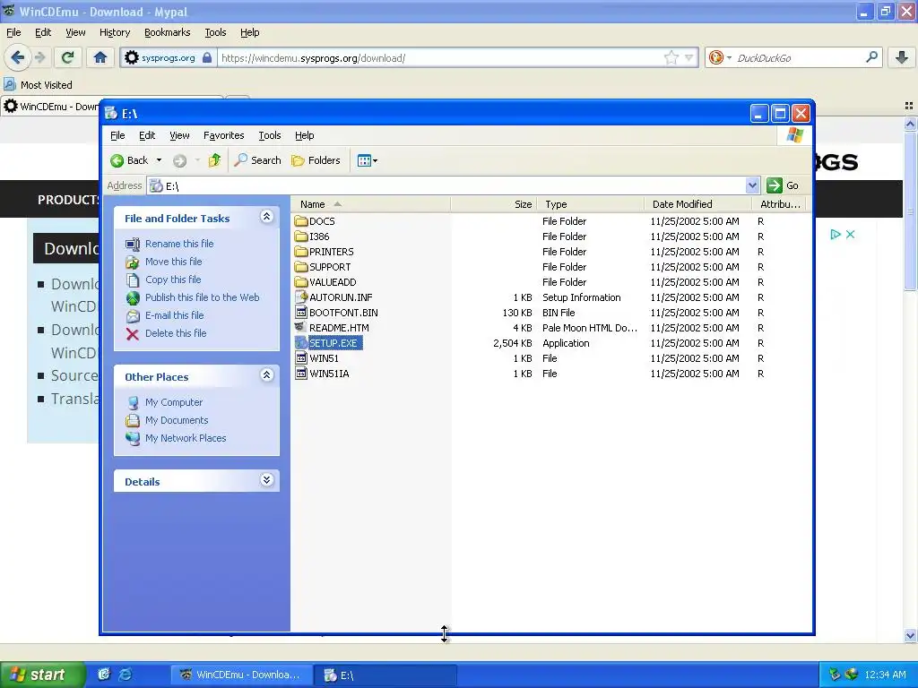The height and width of the screenshot is (688, 918).
Task: Click the Back button in Explorer toolbar
Action: coord(130,160)
